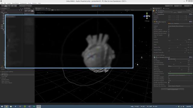Collapse the Ico Bumpin script component
The width and height of the screenshot is (193, 108).
tap(153, 57)
